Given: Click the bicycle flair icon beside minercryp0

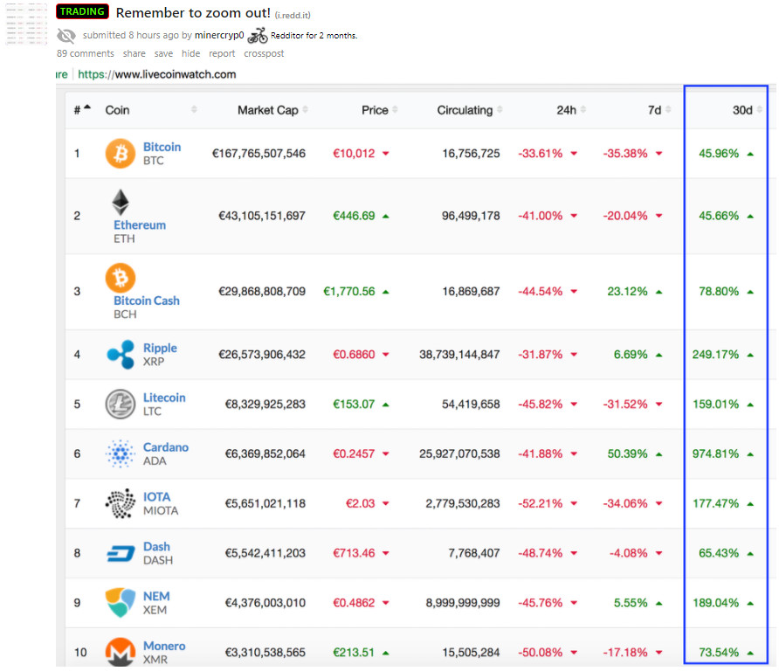Looking at the screenshot, I should pyautogui.click(x=258, y=36).
